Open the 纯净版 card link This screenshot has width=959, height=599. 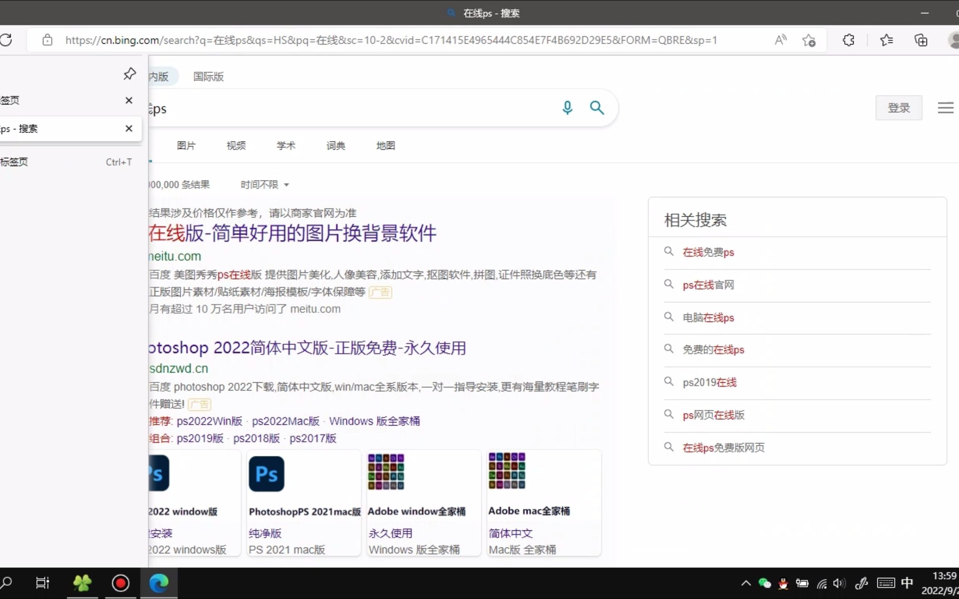point(265,533)
